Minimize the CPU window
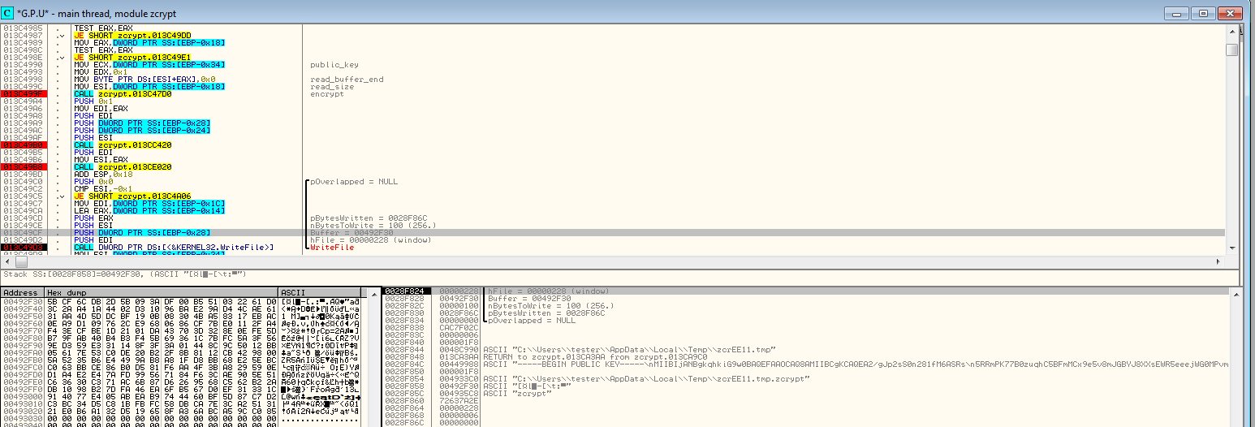The image size is (1255, 427). coord(1179,13)
